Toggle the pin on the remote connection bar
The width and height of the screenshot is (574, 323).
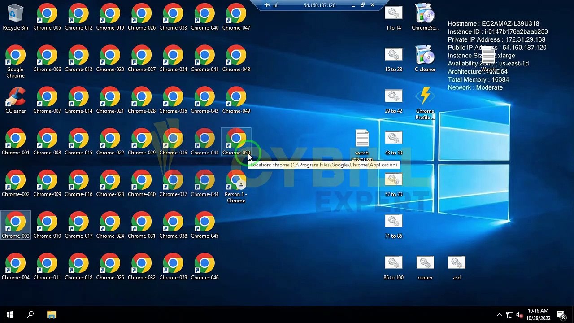(x=267, y=5)
